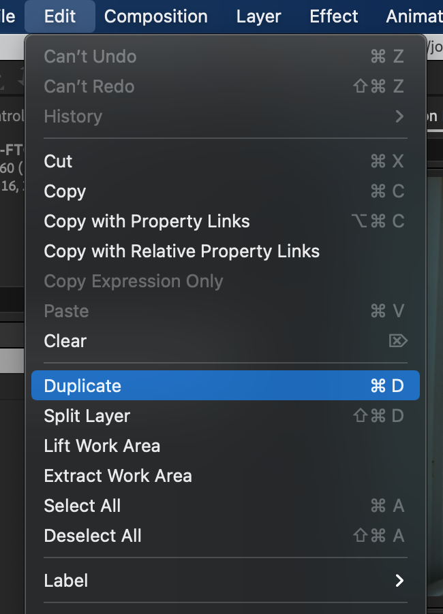443x614 pixels.
Task: Select Copy with Relative Property Links
Action: (x=226, y=251)
